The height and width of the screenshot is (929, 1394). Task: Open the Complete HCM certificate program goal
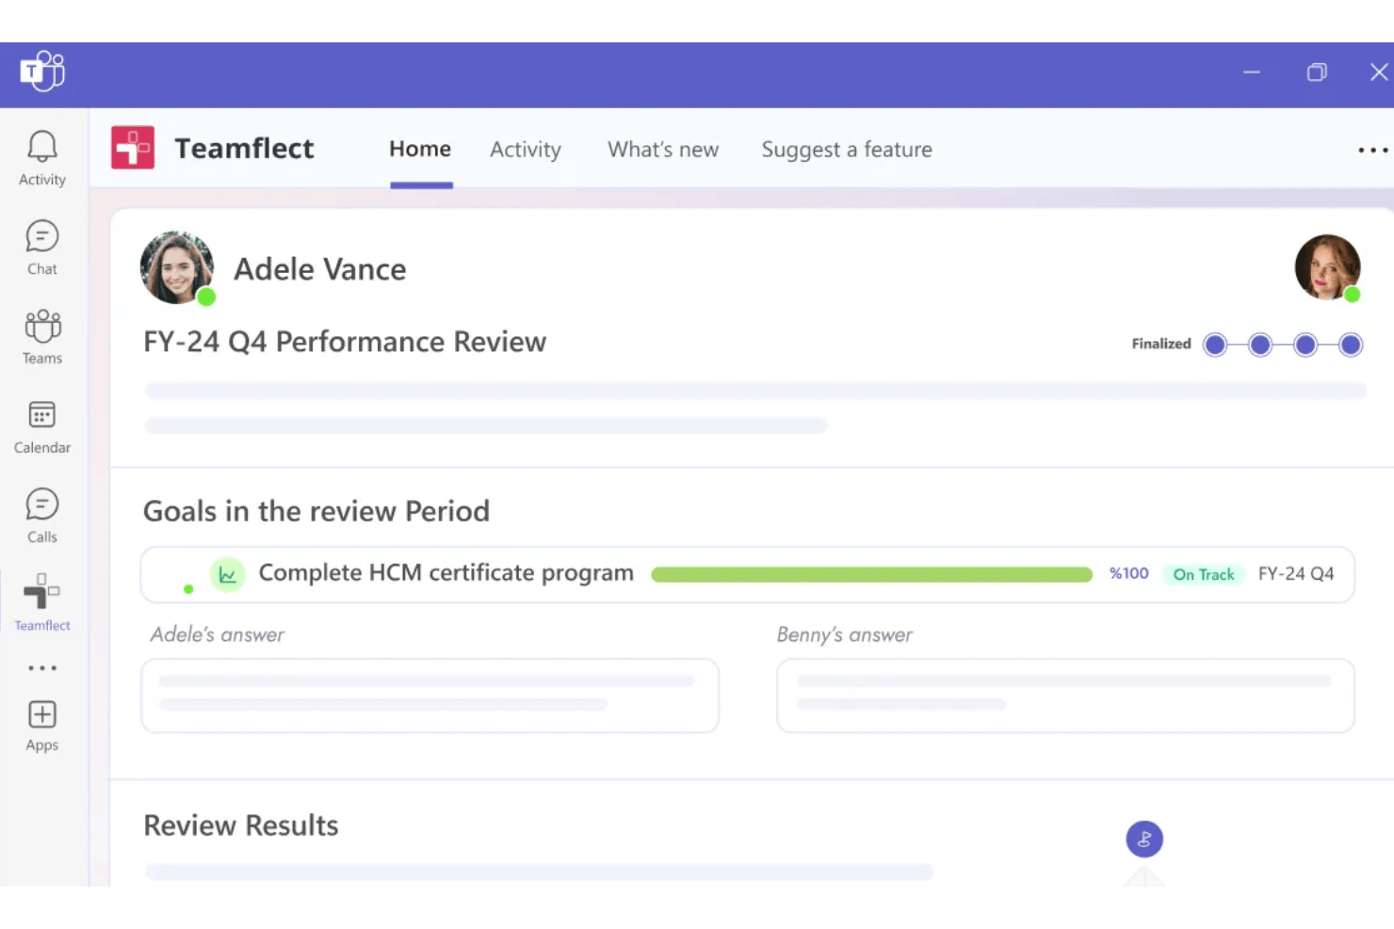(x=446, y=573)
